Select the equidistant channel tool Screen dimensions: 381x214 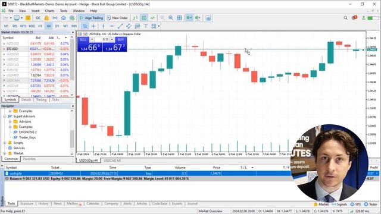coord(129,26)
